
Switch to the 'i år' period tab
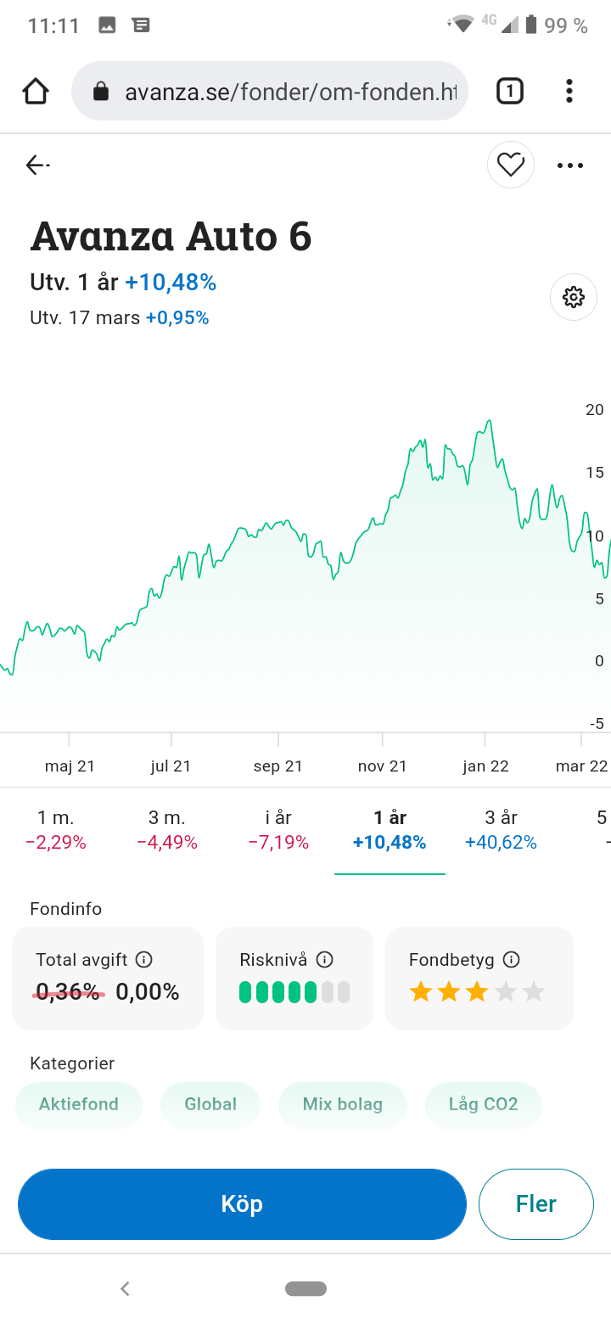tap(278, 829)
